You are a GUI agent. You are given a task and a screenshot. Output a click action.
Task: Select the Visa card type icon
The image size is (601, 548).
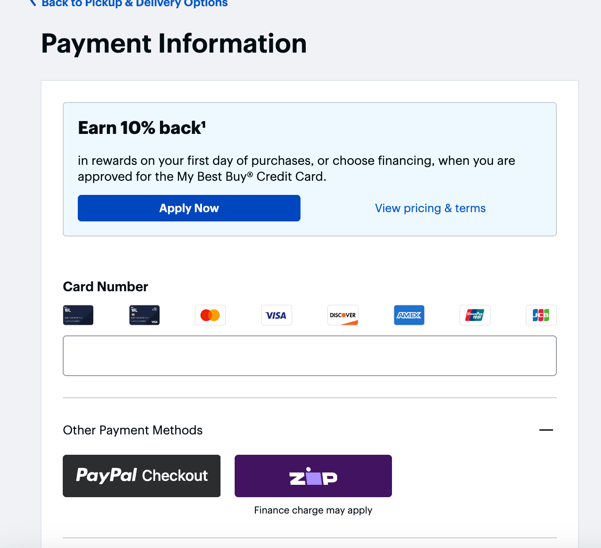click(x=276, y=315)
